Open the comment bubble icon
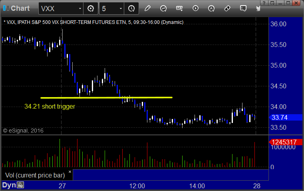The height and width of the screenshot is (191, 304). coord(243,8)
